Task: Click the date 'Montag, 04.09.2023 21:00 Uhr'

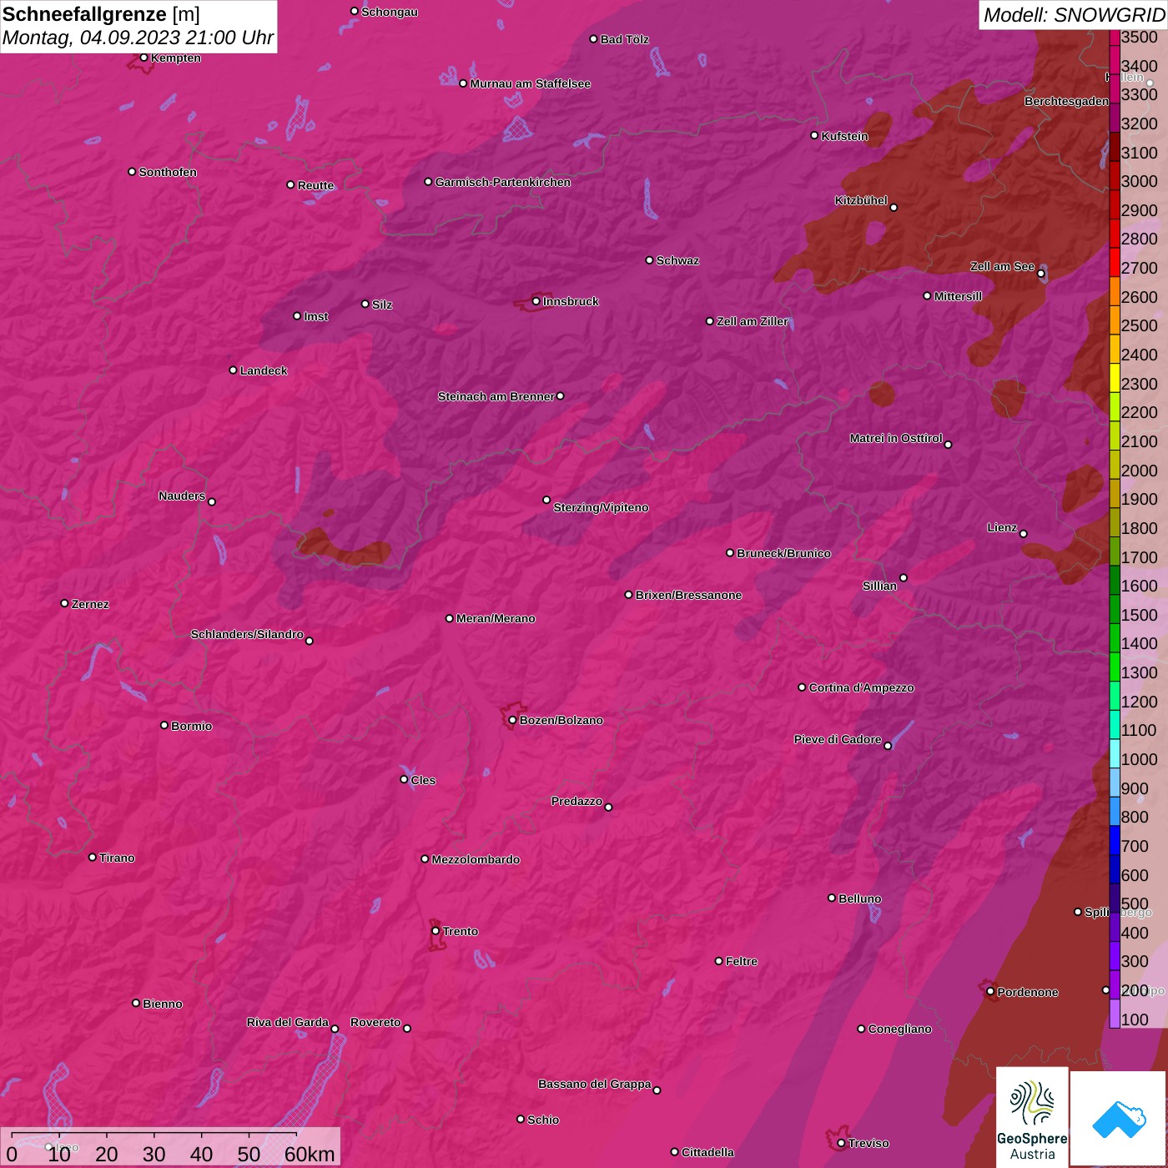Action: [138, 38]
